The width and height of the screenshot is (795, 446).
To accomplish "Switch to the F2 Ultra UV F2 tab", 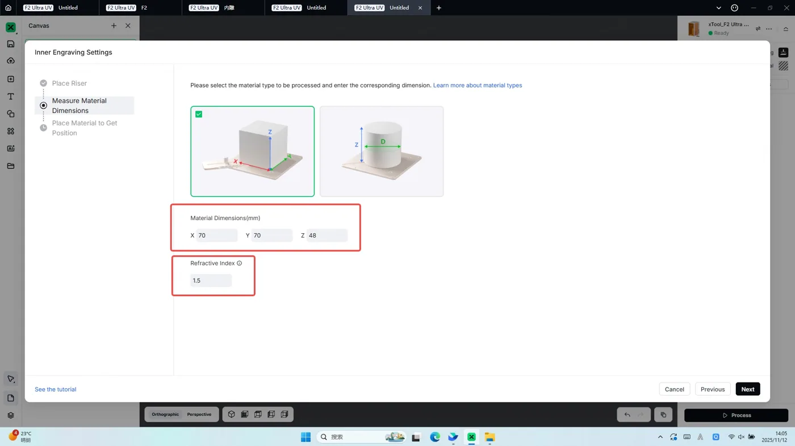I will point(141,8).
